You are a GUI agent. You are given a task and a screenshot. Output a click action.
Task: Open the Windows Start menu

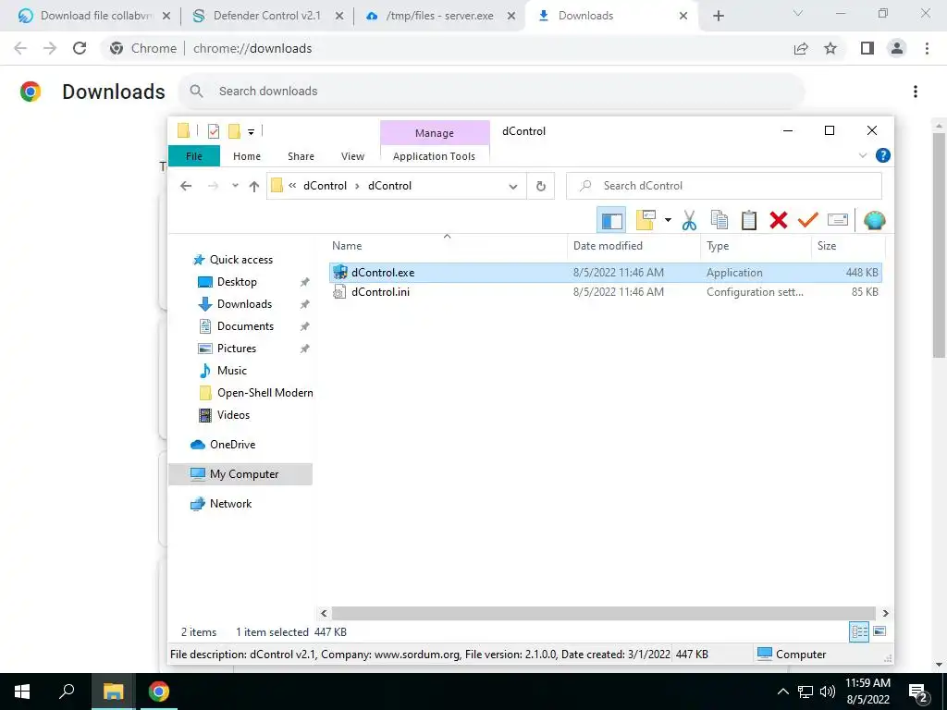pos(22,692)
